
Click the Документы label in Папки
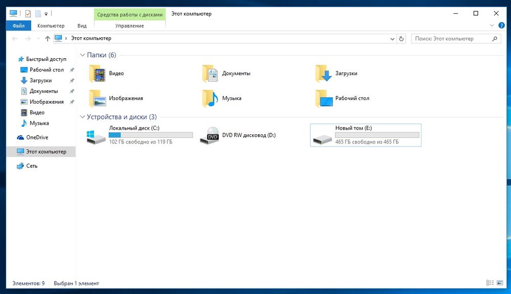pos(236,73)
